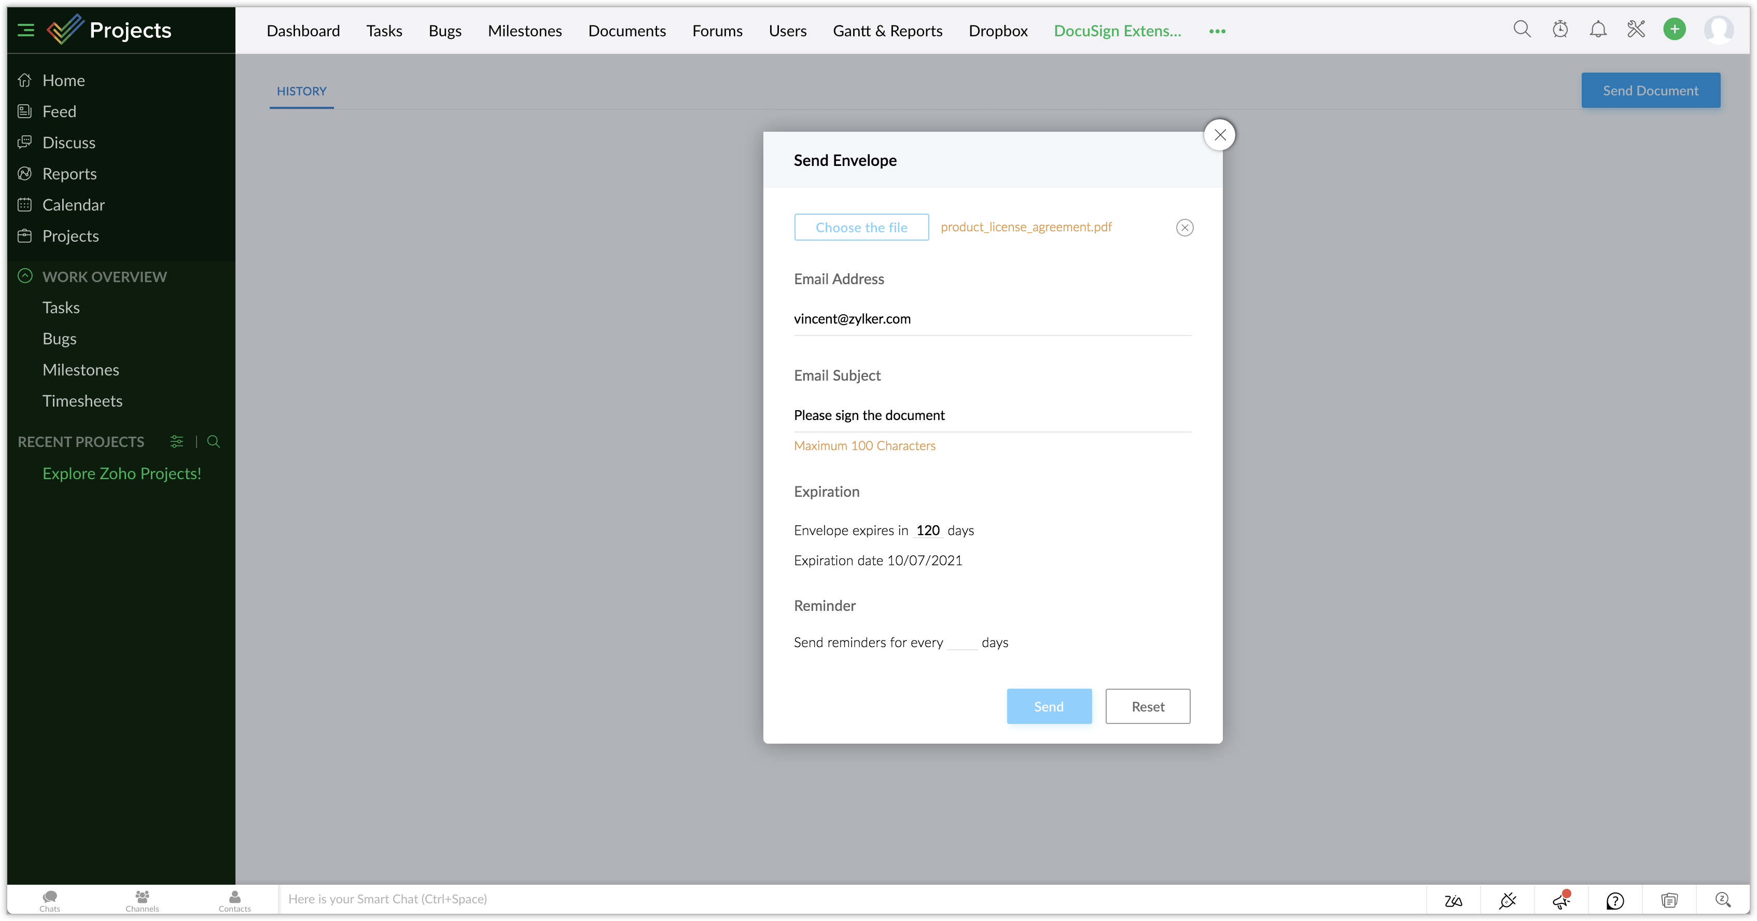Click the Choose the file button

tap(861, 227)
